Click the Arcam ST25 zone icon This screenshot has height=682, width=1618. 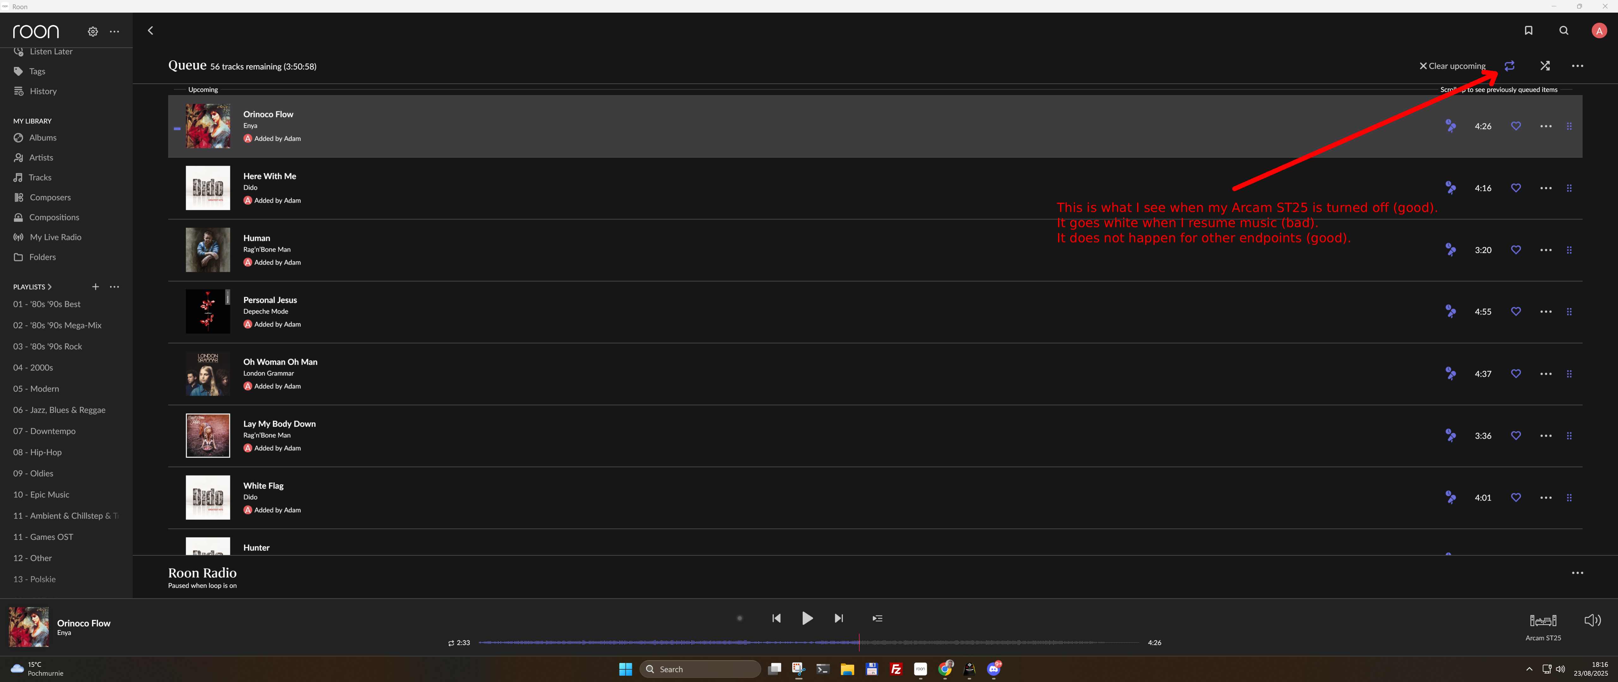pyautogui.click(x=1542, y=620)
